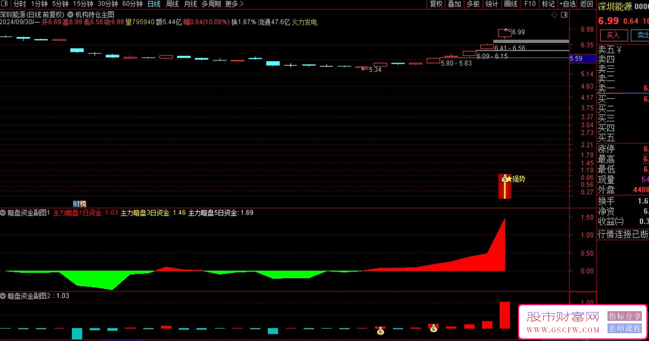The image size is (649, 341).
Task: Open the 统计 statistics tool
Action: pyautogui.click(x=492, y=4)
